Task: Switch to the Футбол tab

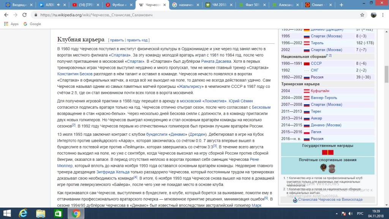Action: coord(119,5)
